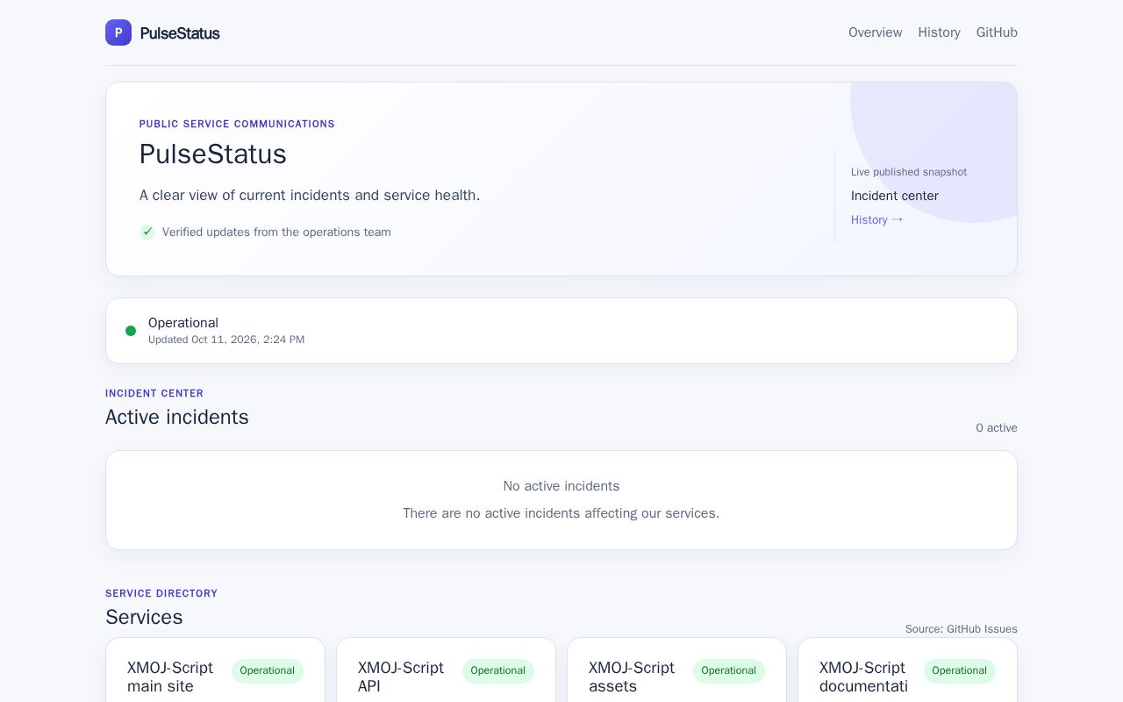Click the green verified checkmark icon

(147, 232)
